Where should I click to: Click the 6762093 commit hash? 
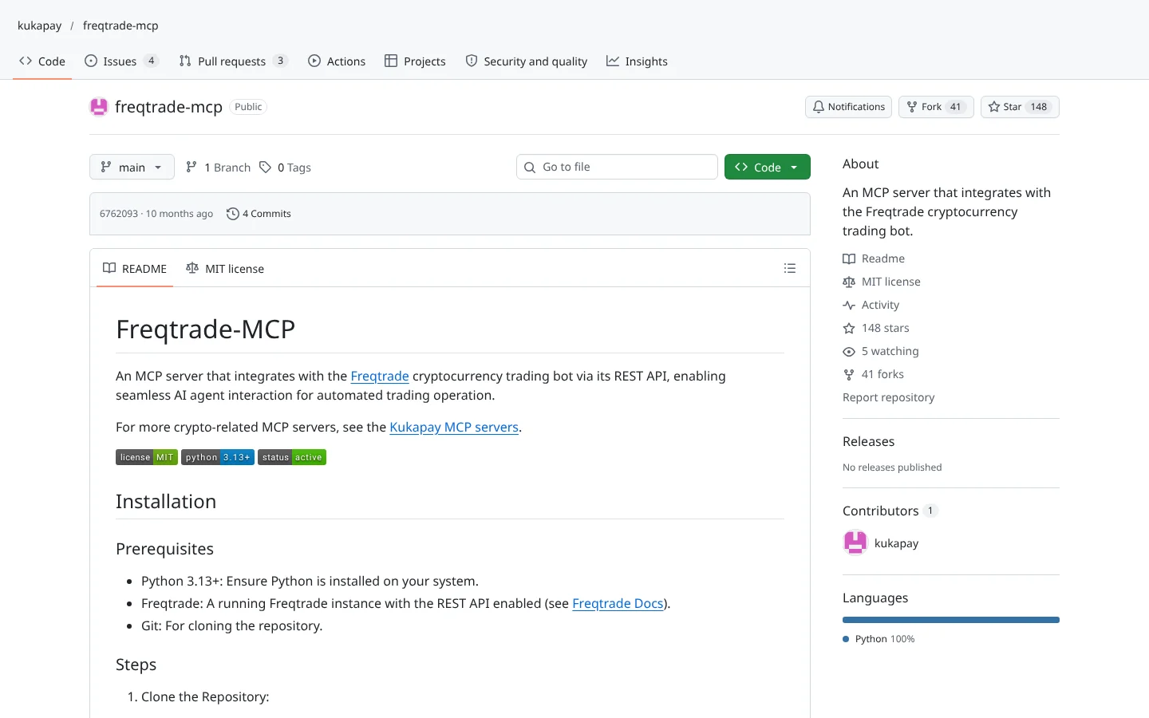(119, 214)
